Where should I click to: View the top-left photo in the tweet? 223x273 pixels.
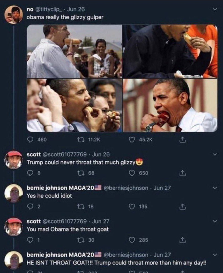[75, 51]
